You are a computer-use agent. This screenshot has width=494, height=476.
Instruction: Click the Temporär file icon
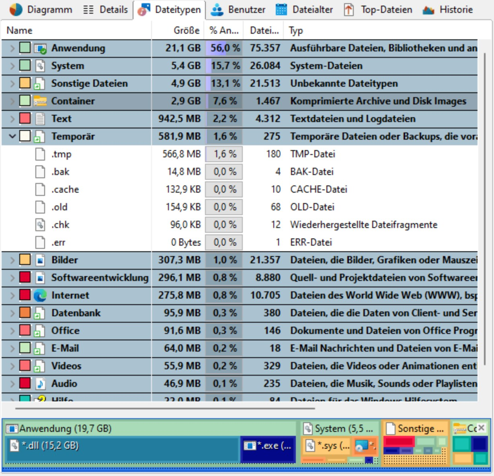[x=40, y=136]
